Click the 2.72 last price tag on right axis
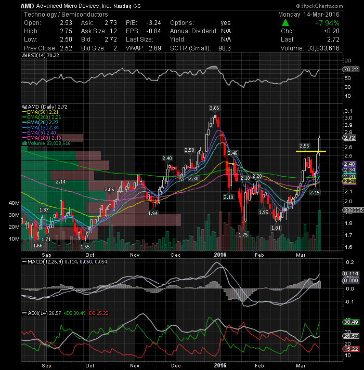Screen dimensions: 364x370 349,138
